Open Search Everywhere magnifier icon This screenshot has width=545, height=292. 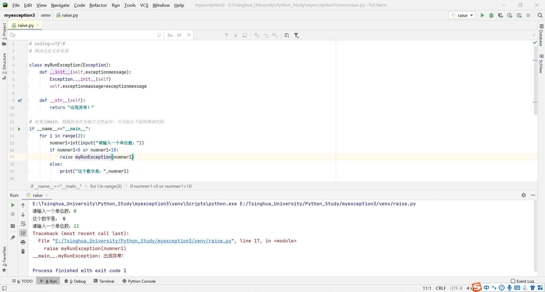[x=540, y=15]
